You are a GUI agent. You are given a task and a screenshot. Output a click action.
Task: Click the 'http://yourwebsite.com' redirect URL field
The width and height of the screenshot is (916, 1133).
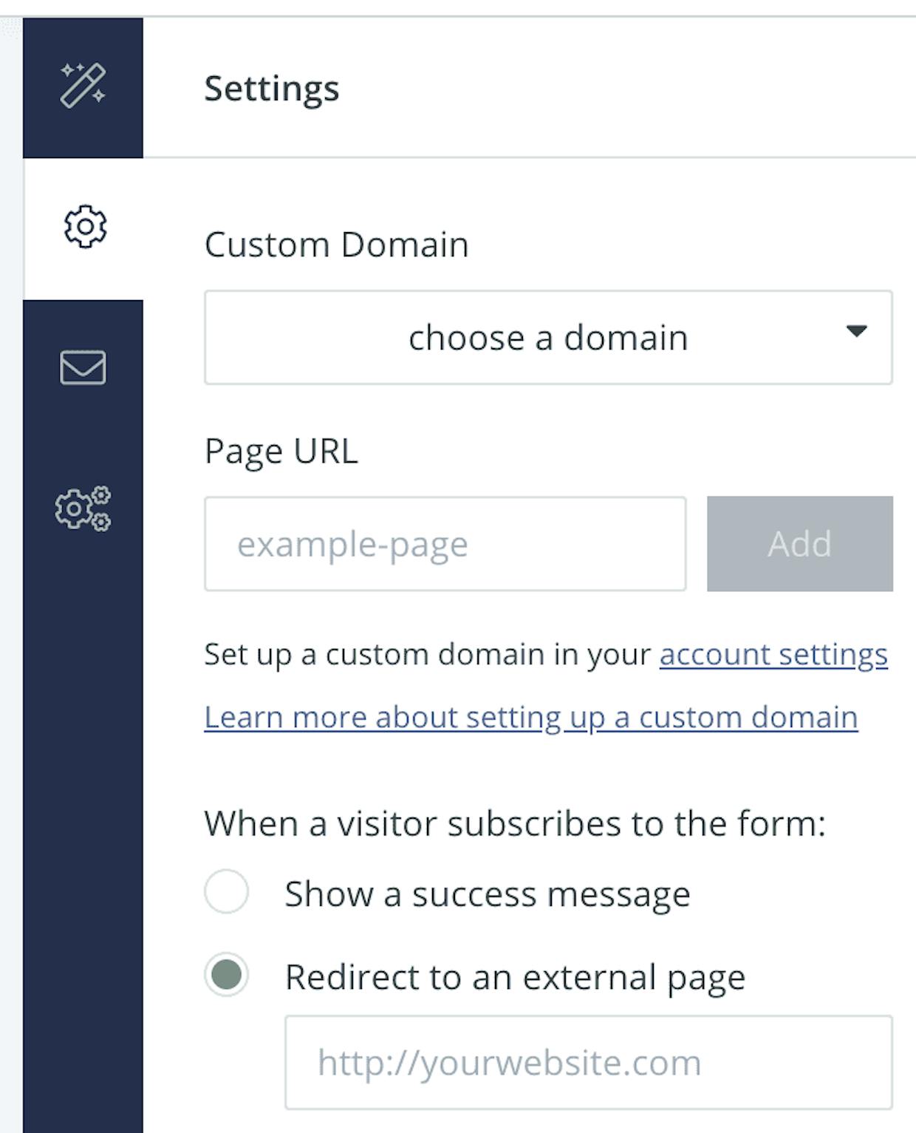coord(589,1063)
